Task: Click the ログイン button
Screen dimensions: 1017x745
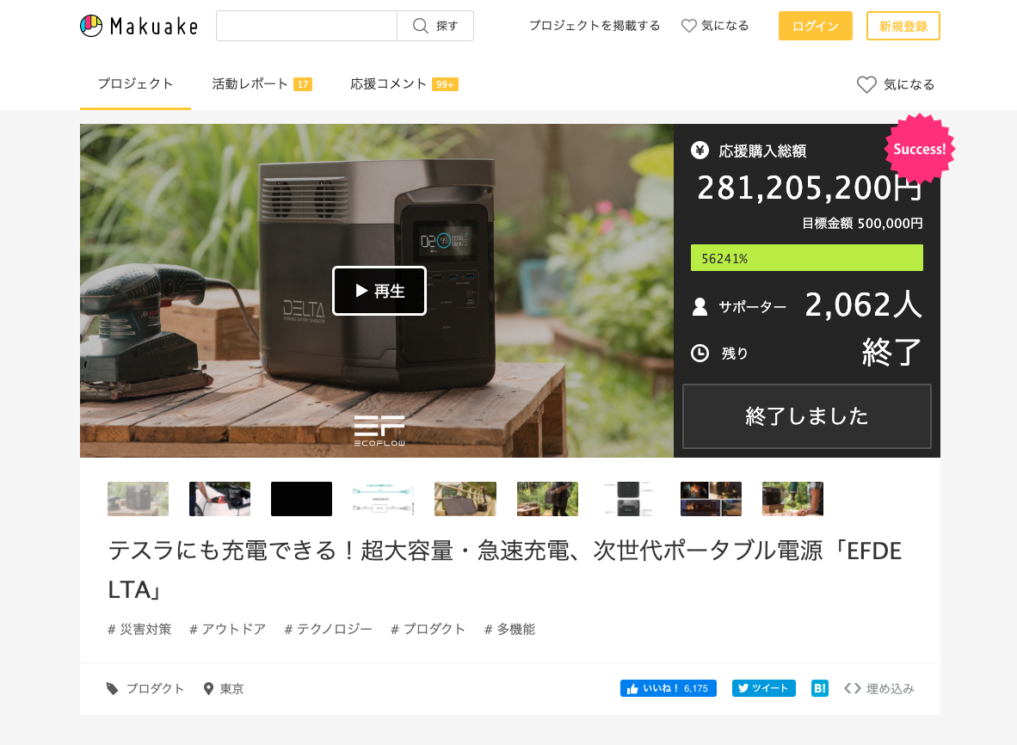Action: pyautogui.click(x=815, y=26)
